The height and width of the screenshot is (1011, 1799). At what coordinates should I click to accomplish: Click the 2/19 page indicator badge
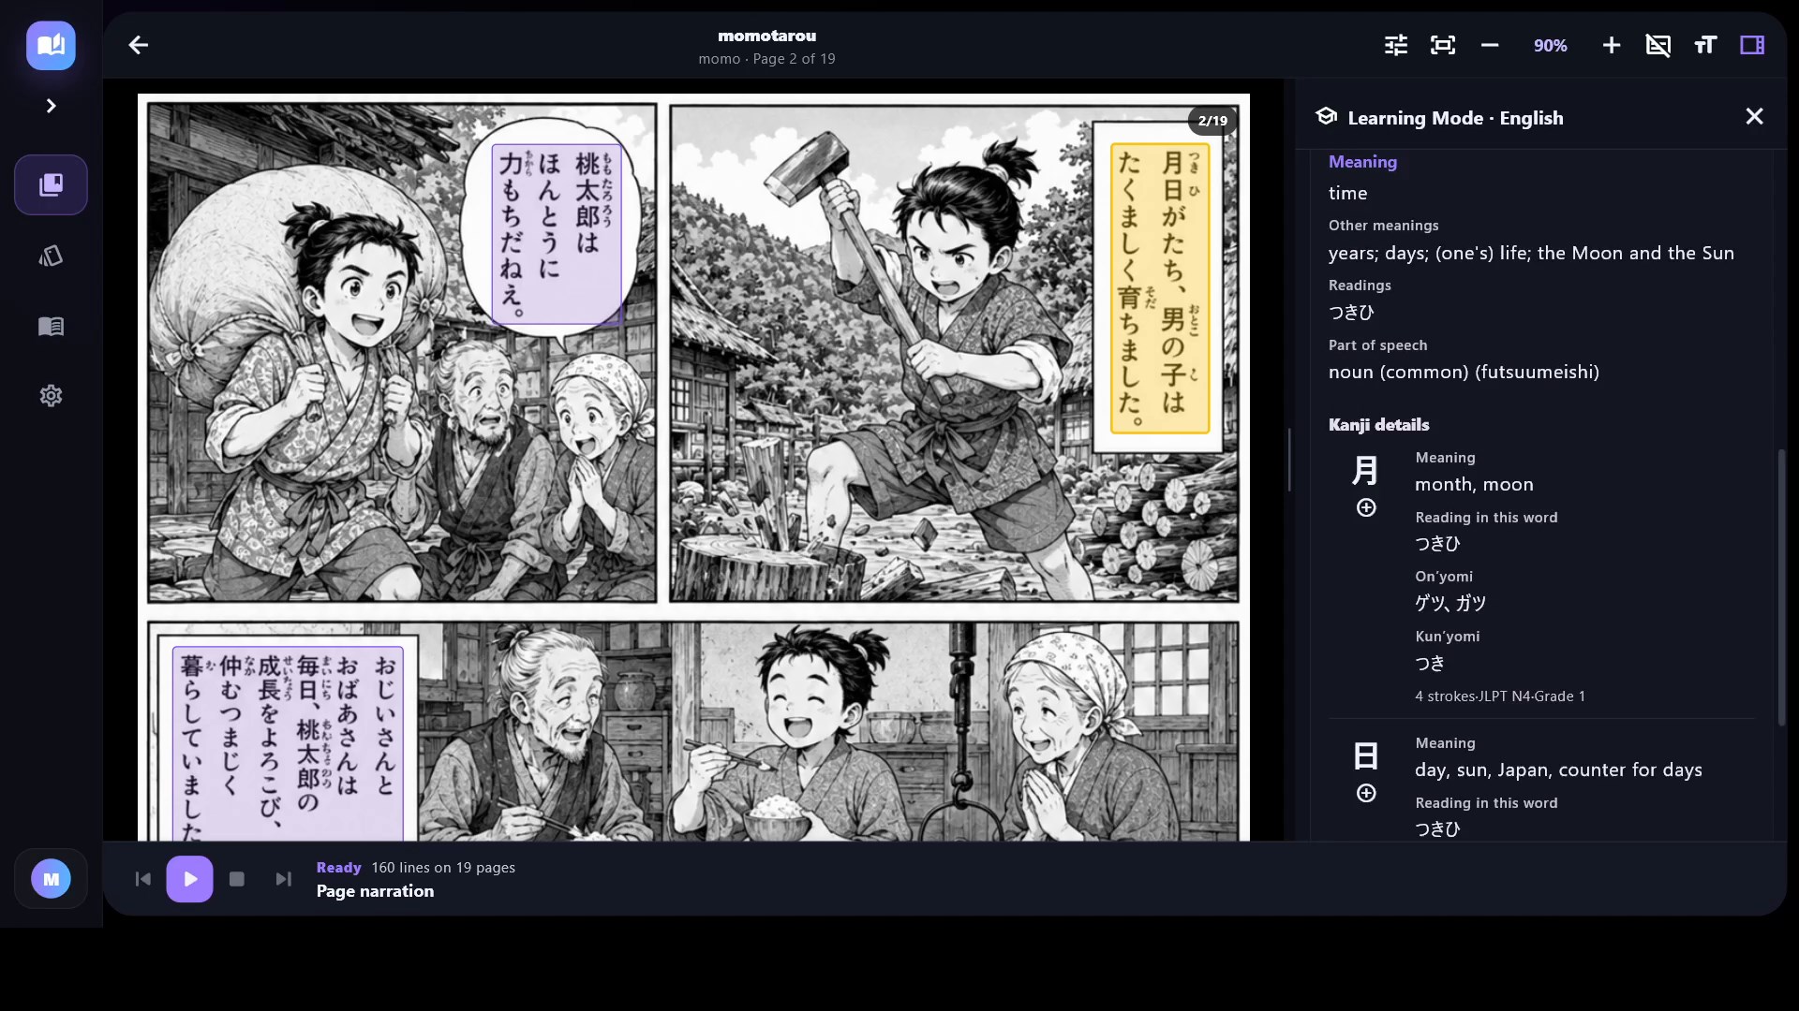(1212, 121)
